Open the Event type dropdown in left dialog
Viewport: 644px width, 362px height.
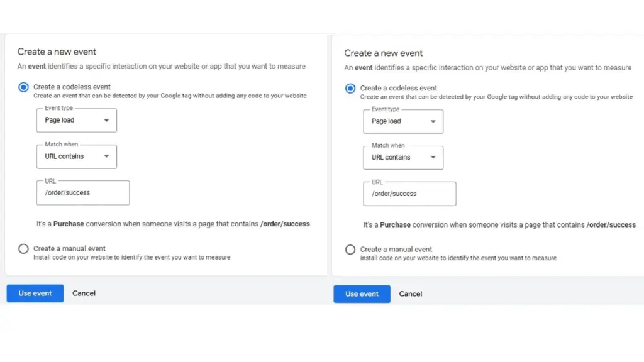(77, 120)
